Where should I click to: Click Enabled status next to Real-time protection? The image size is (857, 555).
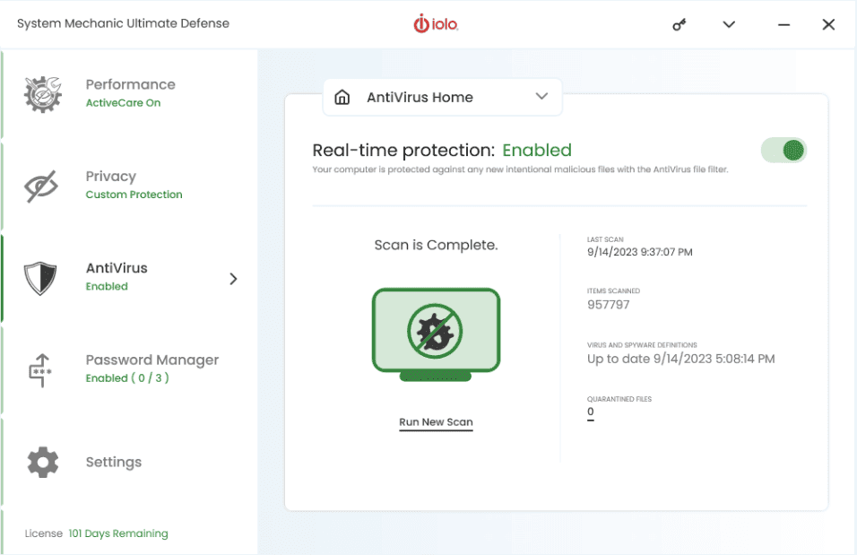537,150
